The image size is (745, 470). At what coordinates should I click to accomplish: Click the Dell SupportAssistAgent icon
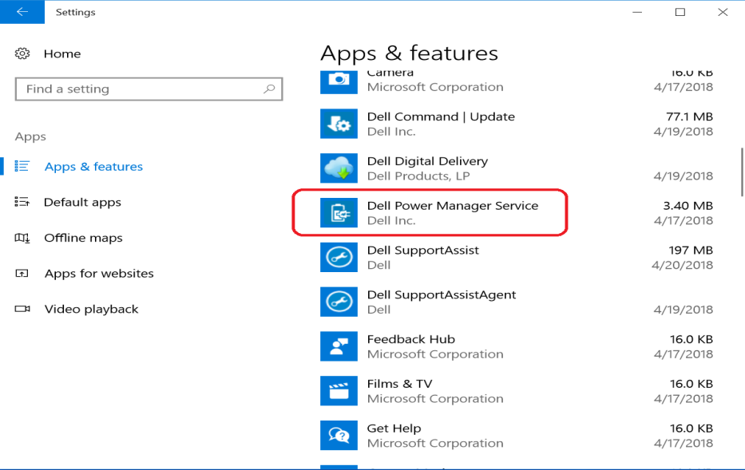[x=339, y=302]
